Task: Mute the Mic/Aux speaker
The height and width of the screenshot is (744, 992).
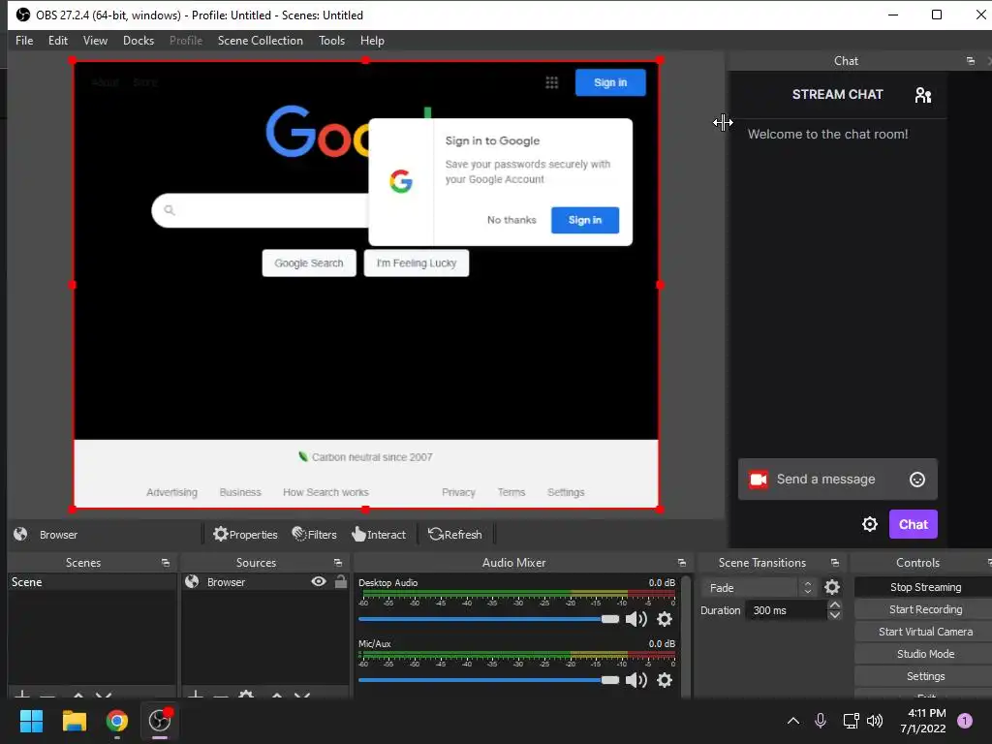Action: [x=635, y=680]
